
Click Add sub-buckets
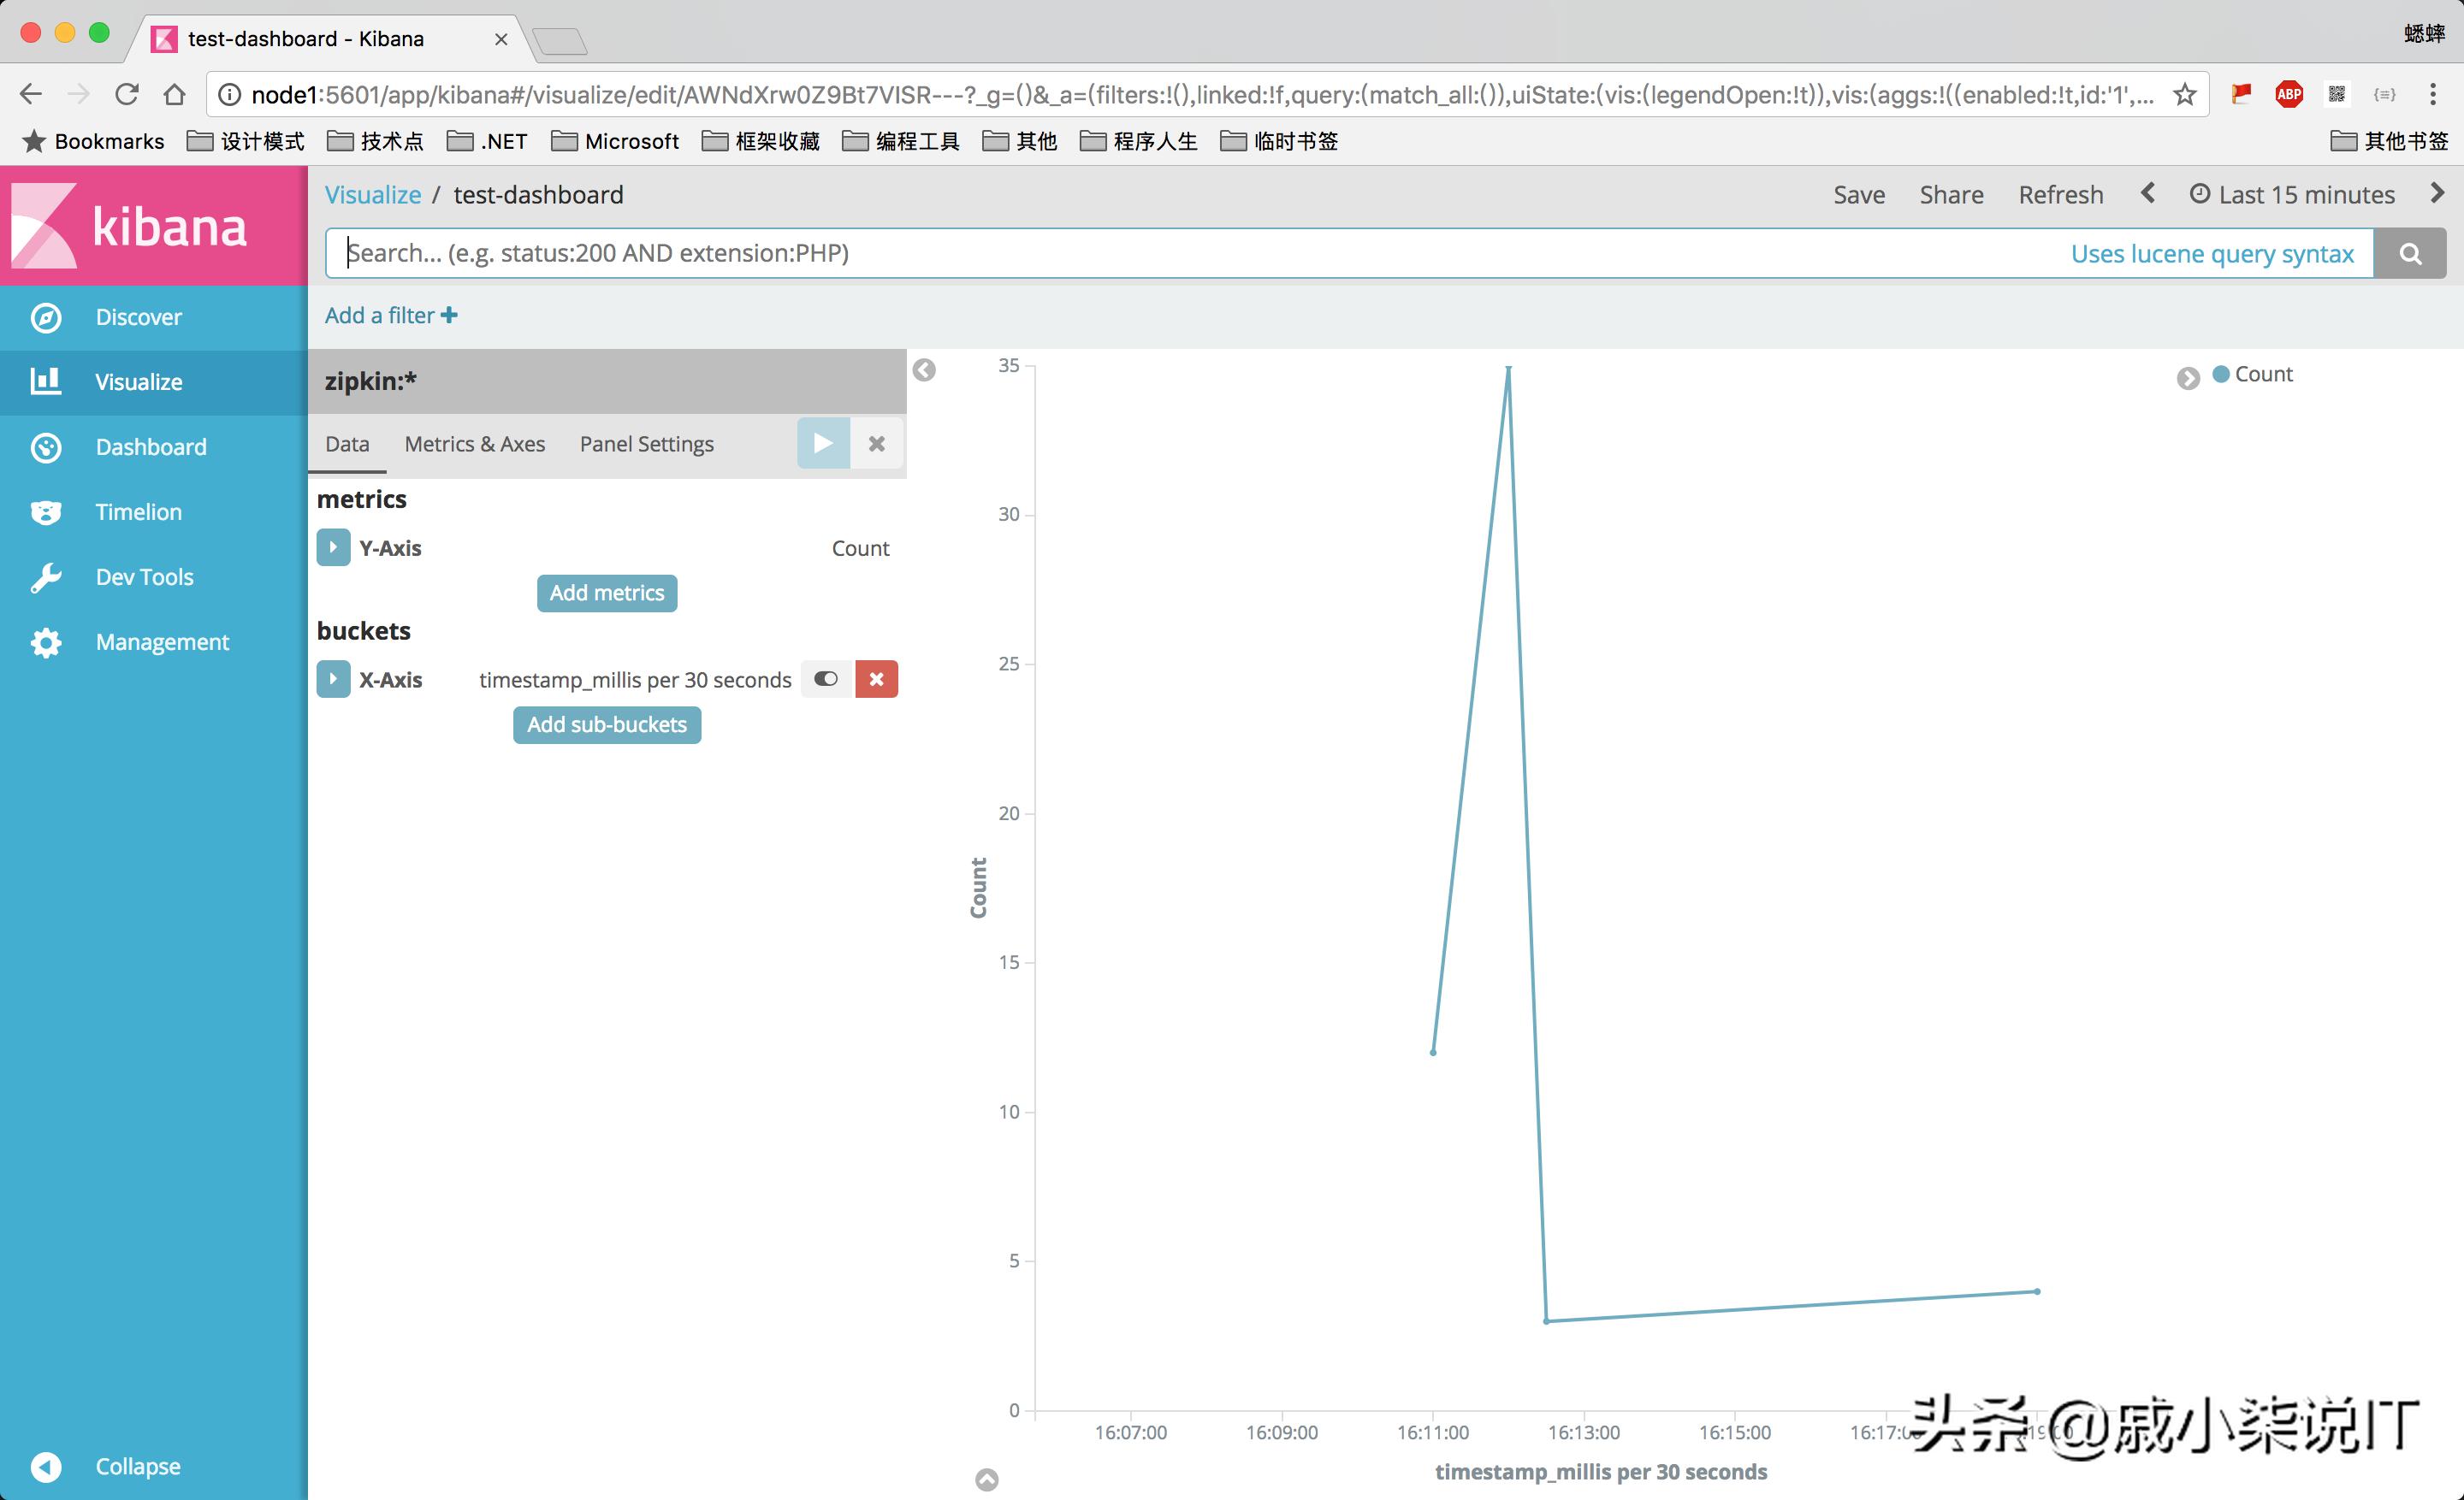(x=606, y=724)
